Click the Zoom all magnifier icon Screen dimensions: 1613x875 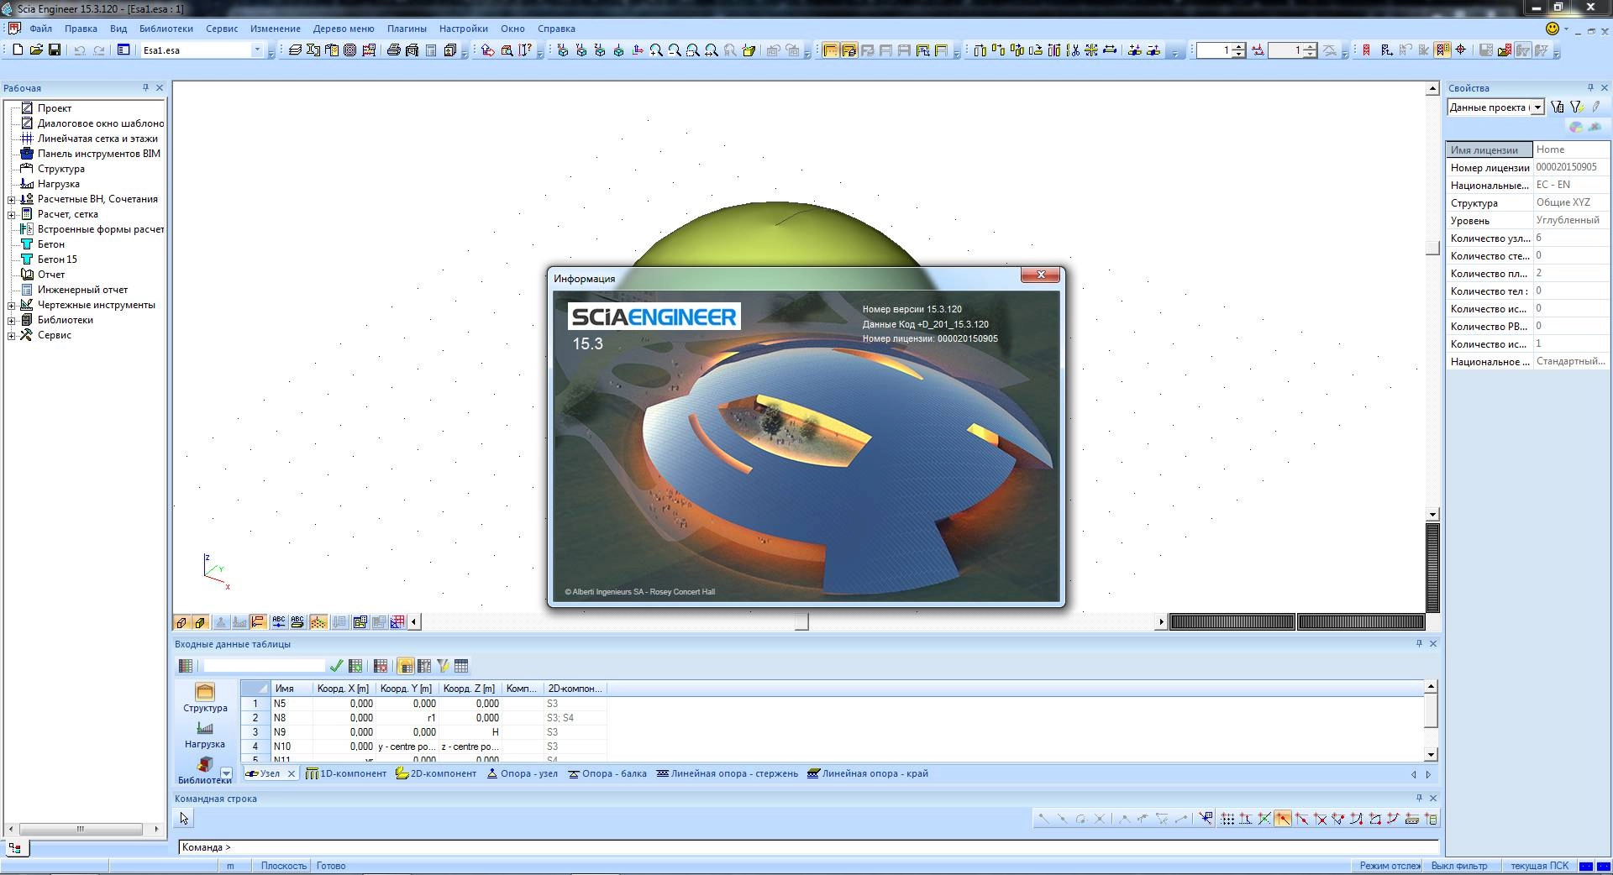click(x=712, y=50)
